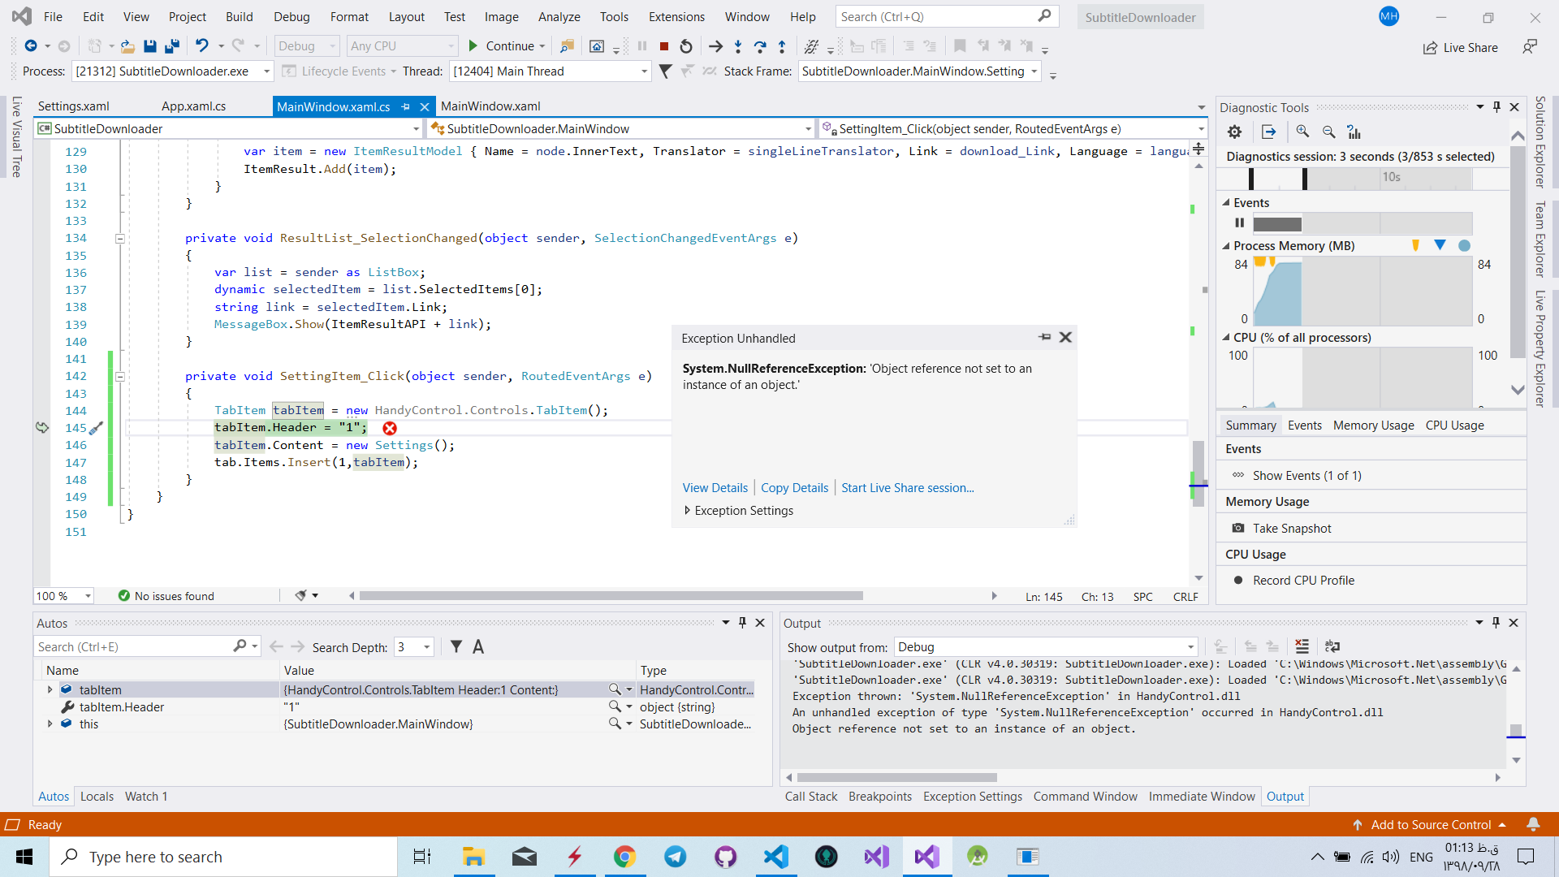Select the Step Into debug icon
The height and width of the screenshot is (877, 1559).
738,46
